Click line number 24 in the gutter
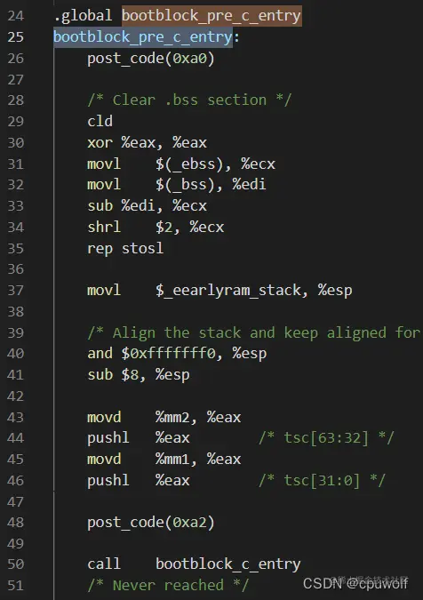Screen dimensions: 423x600 (16, 16)
